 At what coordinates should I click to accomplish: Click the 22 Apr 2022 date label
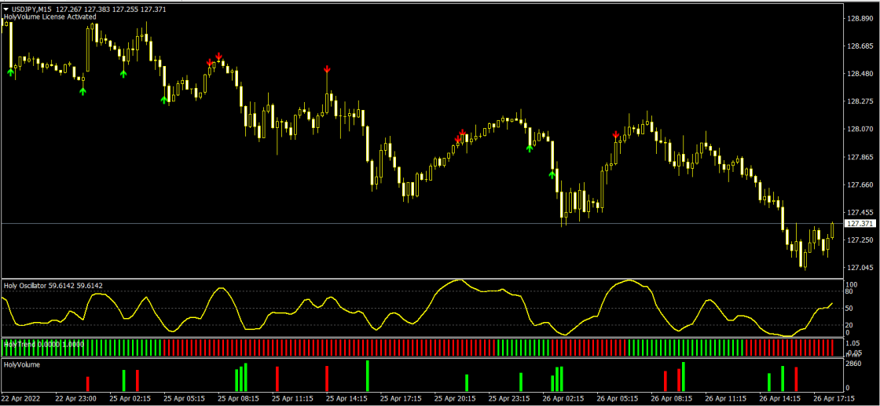[x=21, y=399]
